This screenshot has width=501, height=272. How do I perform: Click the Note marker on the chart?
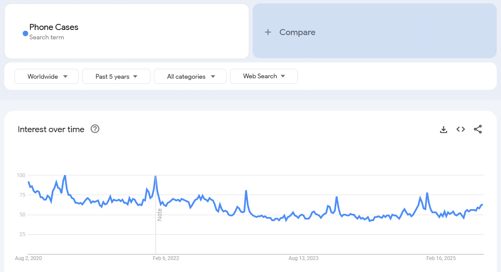click(x=159, y=214)
